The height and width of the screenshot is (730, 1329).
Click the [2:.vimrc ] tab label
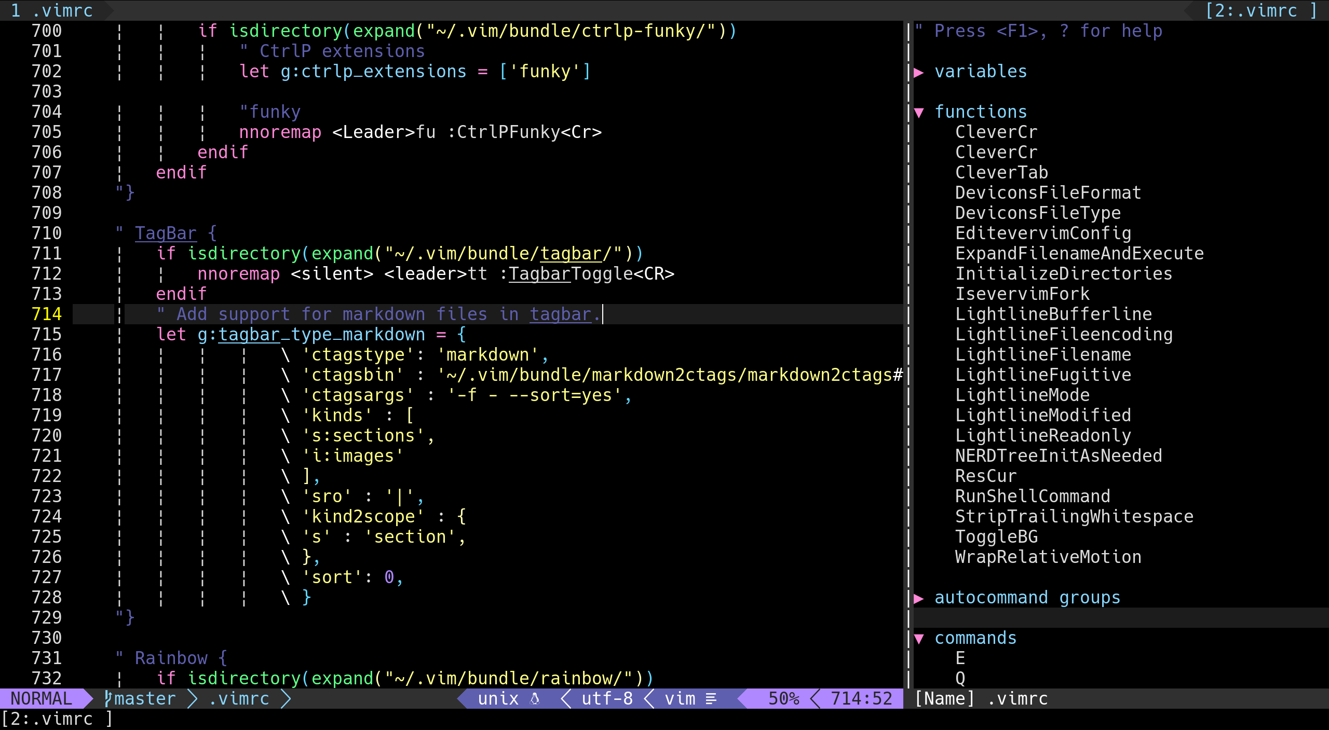tap(1260, 10)
